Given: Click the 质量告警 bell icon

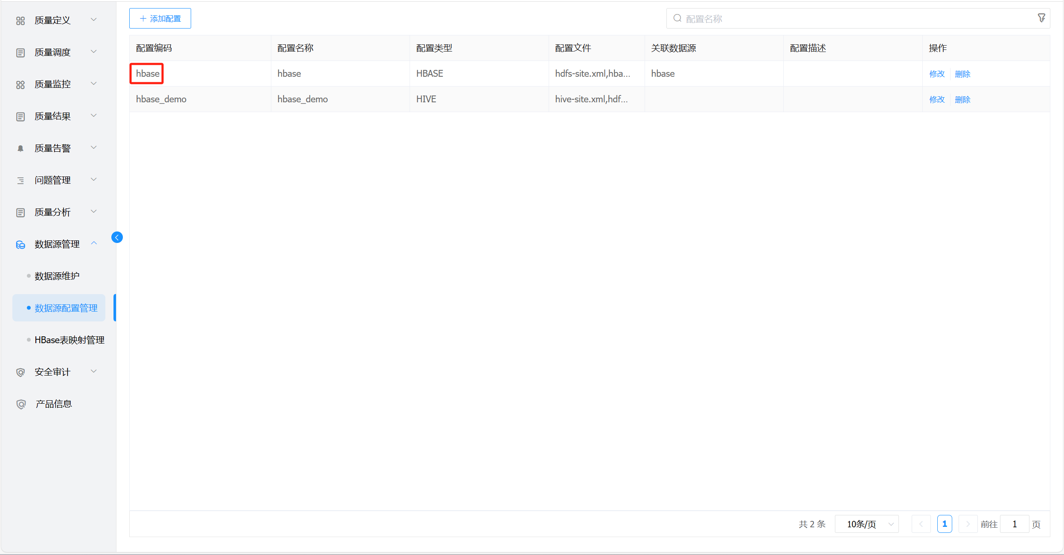Looking at the screenshot, I should click(20, 148).
